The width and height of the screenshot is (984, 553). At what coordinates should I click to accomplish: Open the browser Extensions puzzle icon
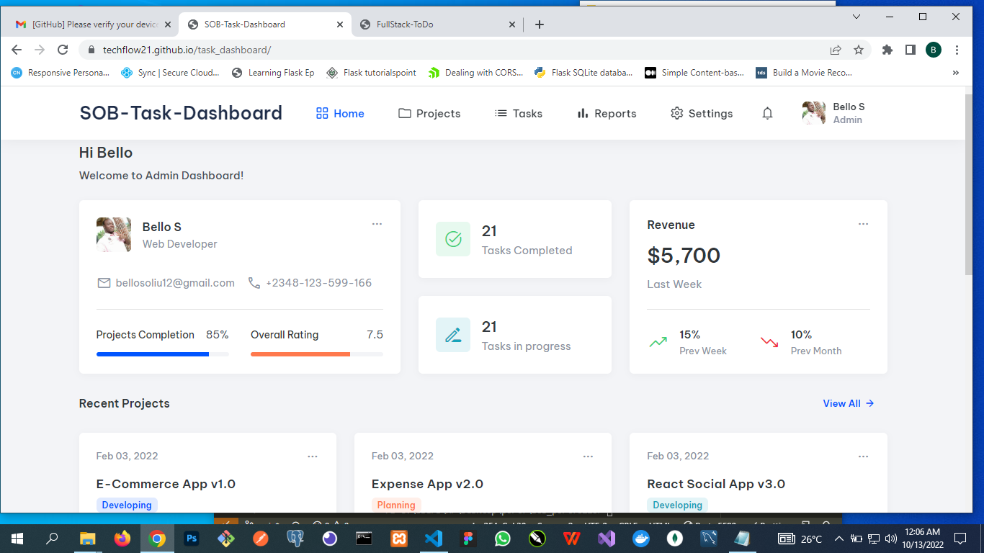(887, 50)
